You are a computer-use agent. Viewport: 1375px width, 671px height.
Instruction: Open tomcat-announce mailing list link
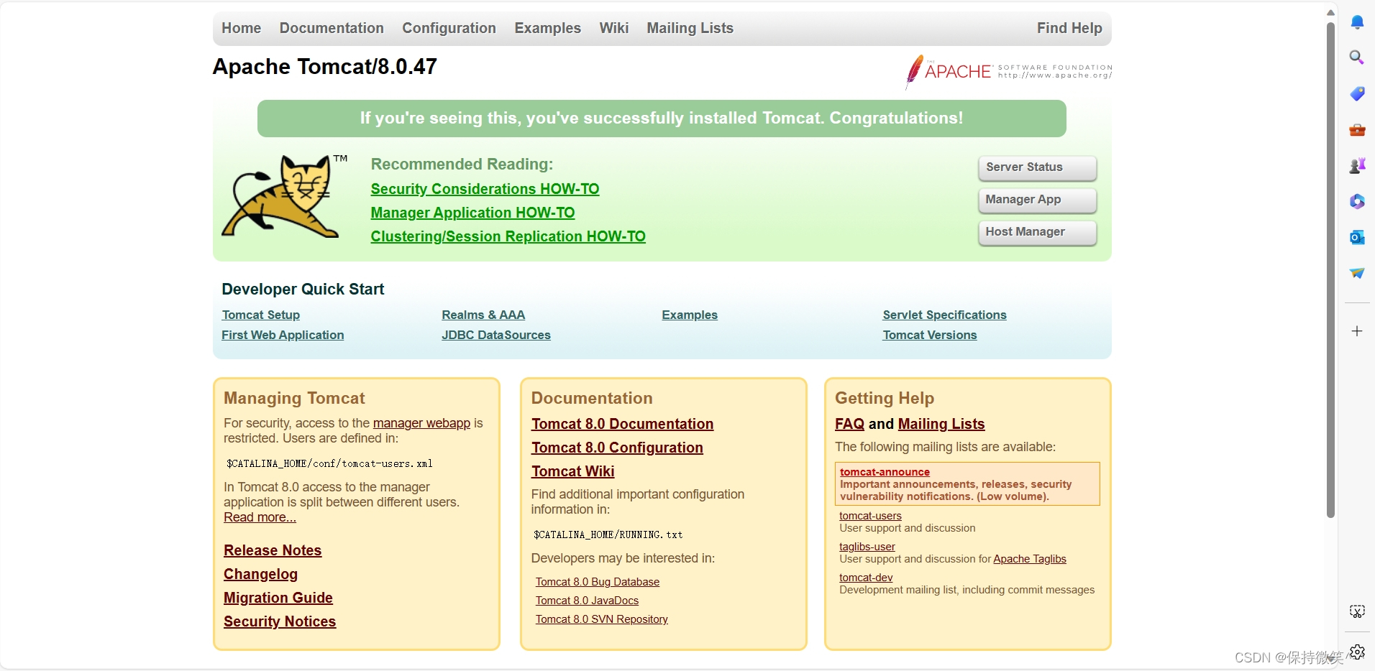click(885, 472)
